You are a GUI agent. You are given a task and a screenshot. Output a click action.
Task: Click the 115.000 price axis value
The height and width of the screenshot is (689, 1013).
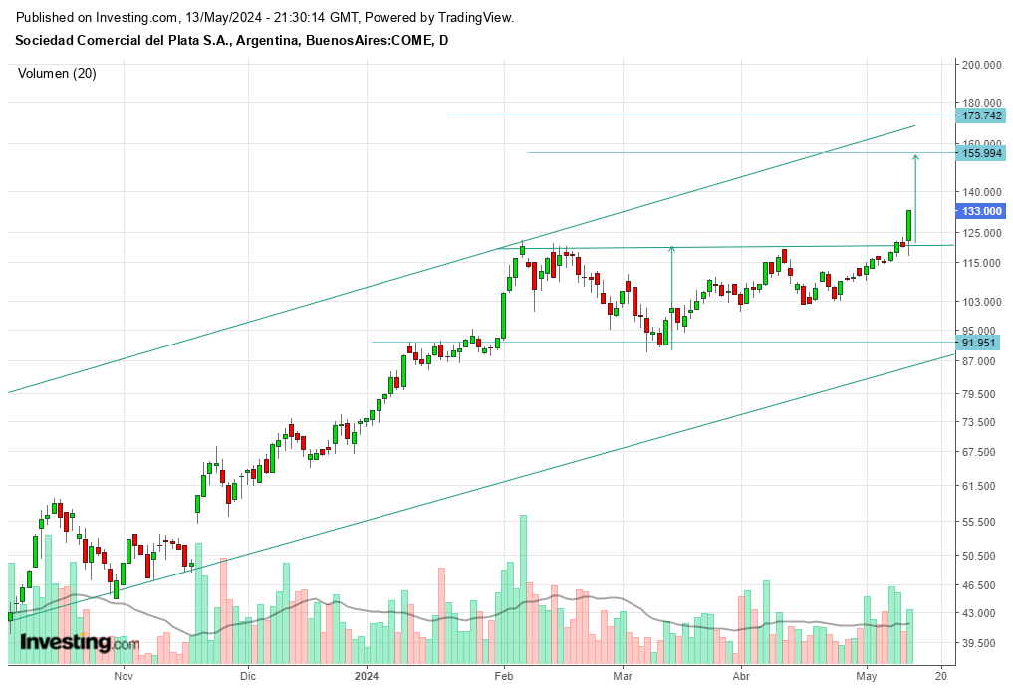(982, 263)
